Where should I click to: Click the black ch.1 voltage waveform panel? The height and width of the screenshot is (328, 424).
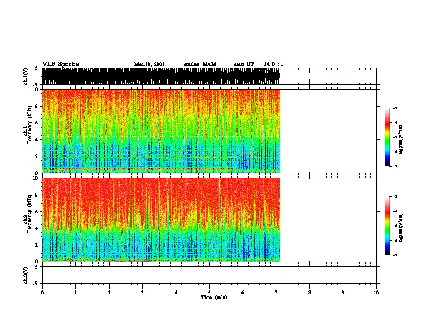161,76
